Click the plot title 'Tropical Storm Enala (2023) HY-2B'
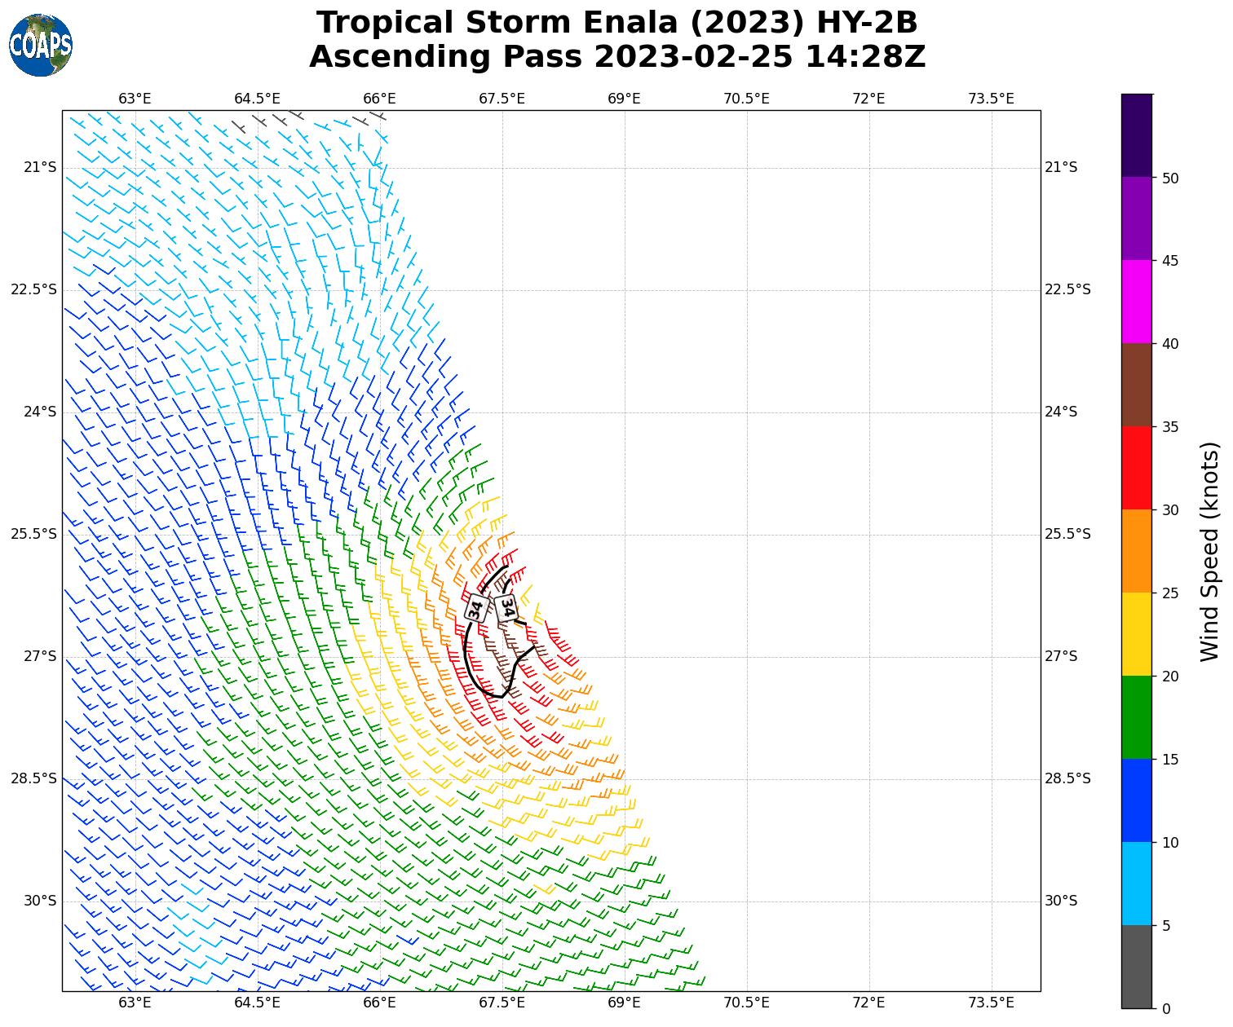This screenshot has width=1233, height=1027. tap(616, 23)
